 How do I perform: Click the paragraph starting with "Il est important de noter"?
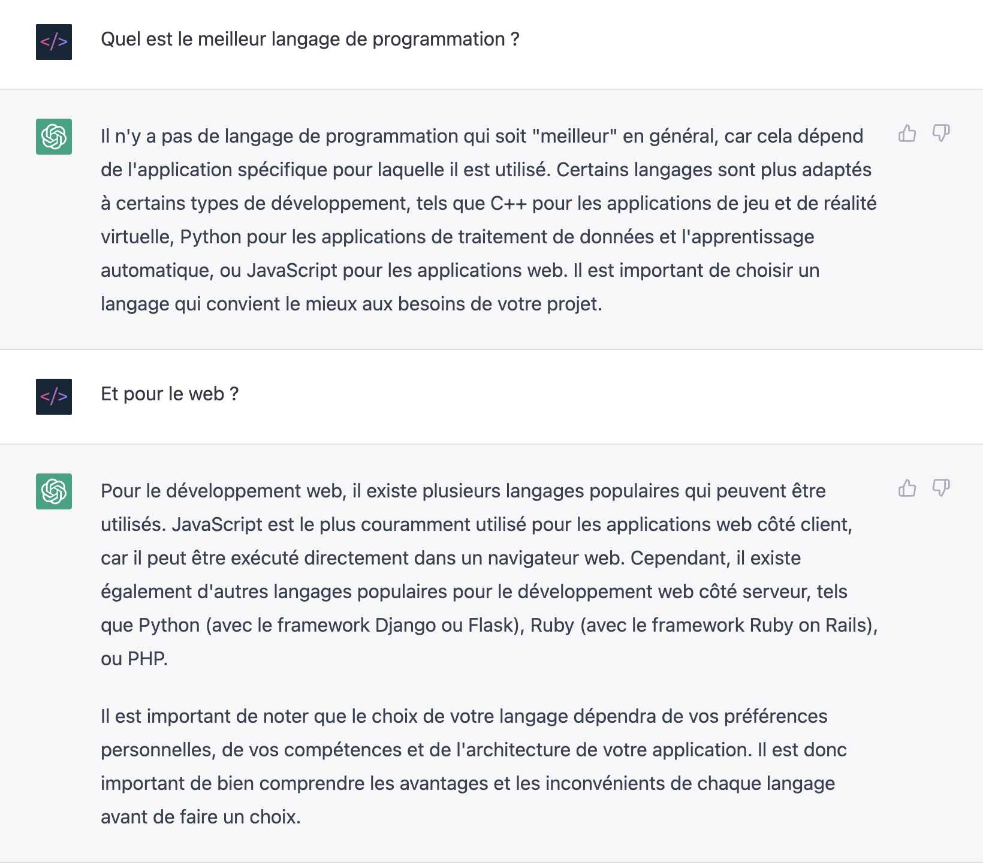474,765
